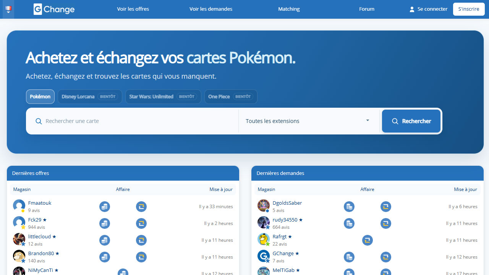Click 'Il y a 6 heures' timestamp
Viewport: 489px width, 275px height.
click(x=463, y=207)
